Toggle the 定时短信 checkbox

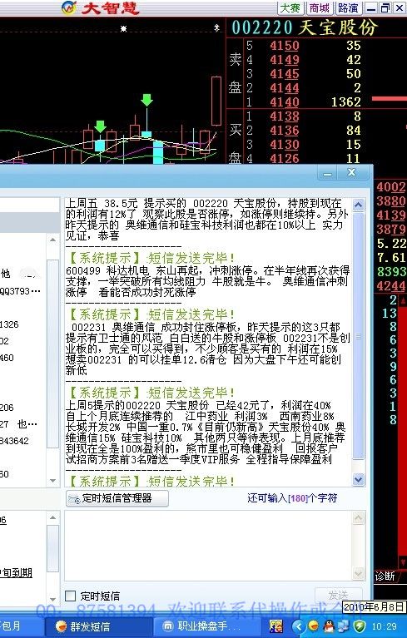(71, 596)
